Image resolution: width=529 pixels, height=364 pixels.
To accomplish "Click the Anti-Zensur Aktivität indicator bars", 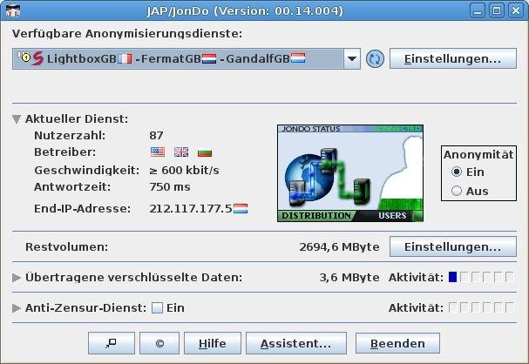I will 481,307.
